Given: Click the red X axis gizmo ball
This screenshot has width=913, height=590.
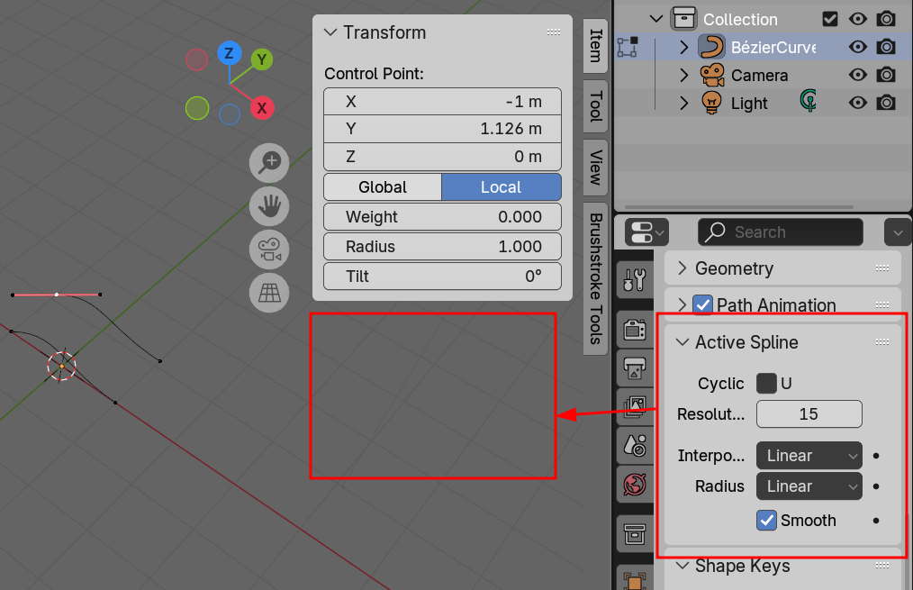Looking at the screenshot, I should [x=262, y=108].
